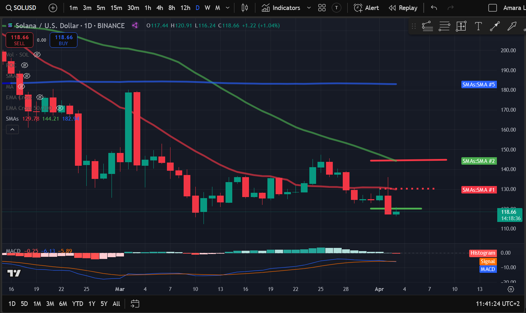Click the compare or add symbol plus icon
This screenshot has width=526, height=313.
[53, 8]
